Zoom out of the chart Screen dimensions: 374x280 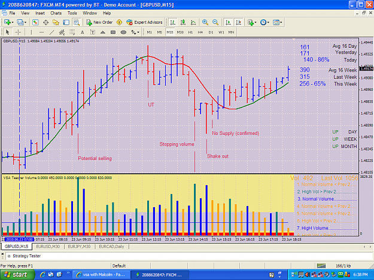[x=215, y=22]
